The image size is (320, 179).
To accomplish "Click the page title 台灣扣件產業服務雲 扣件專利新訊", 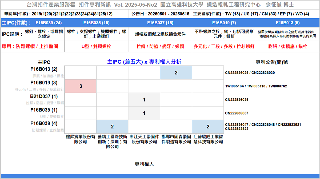I will pos(69,5).
